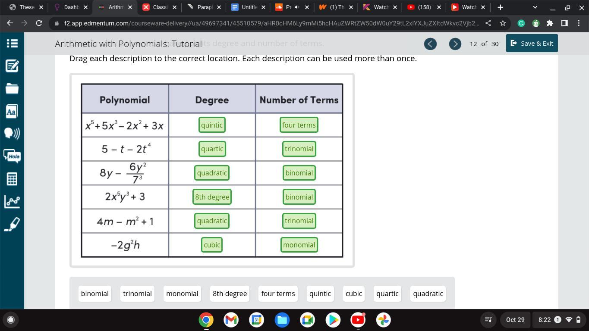Expand the Chrome tab search dropdown
This screenshot has width=589, height=331.
[535, 7]
